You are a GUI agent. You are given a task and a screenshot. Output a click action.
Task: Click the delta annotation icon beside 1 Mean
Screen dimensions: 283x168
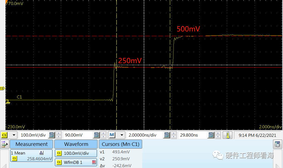41,153
